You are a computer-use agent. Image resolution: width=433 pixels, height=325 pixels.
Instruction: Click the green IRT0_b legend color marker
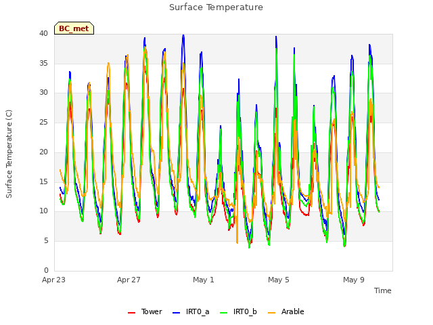(x=224, y=313)
